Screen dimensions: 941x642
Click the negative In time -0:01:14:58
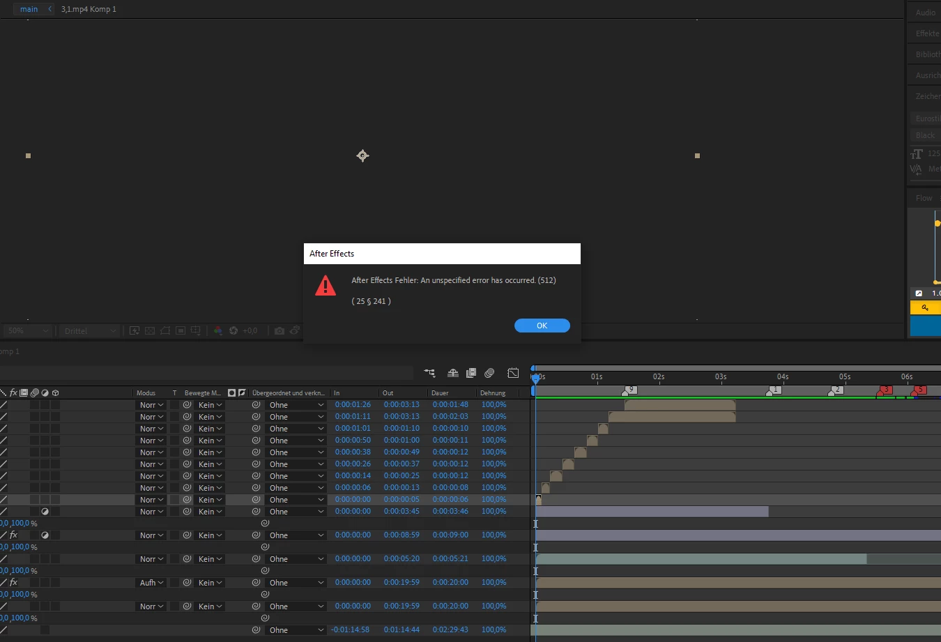(x=350, y=629)
